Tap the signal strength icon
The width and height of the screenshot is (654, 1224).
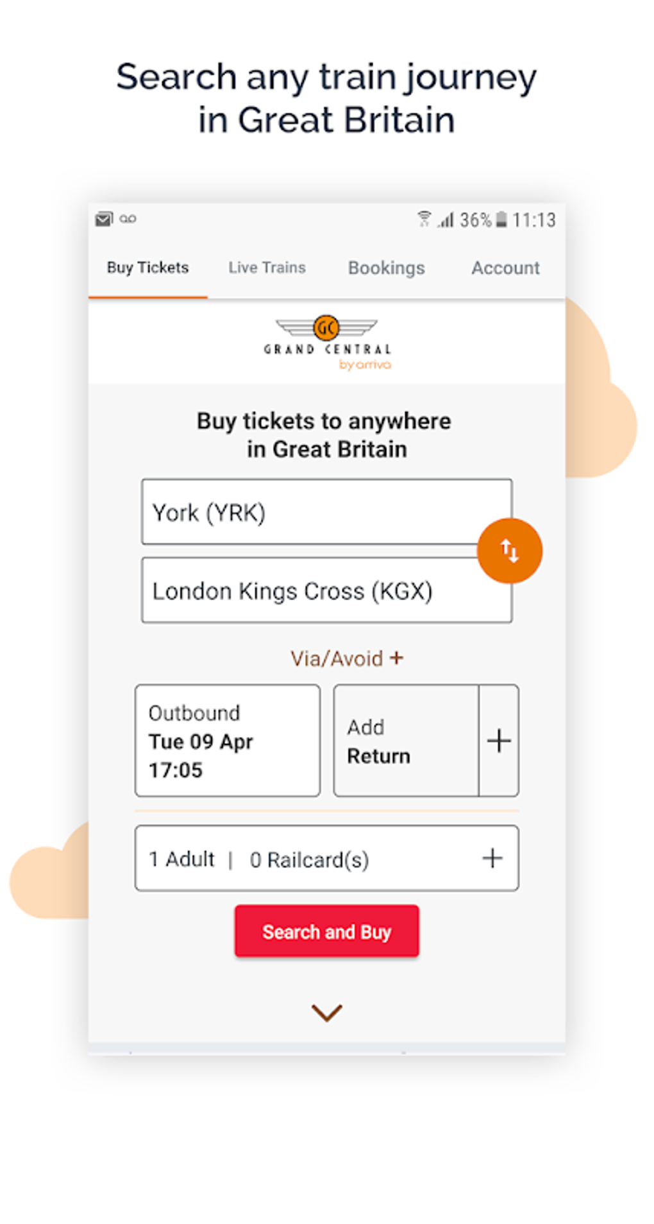pyautogui.click(x=446, y=220)
